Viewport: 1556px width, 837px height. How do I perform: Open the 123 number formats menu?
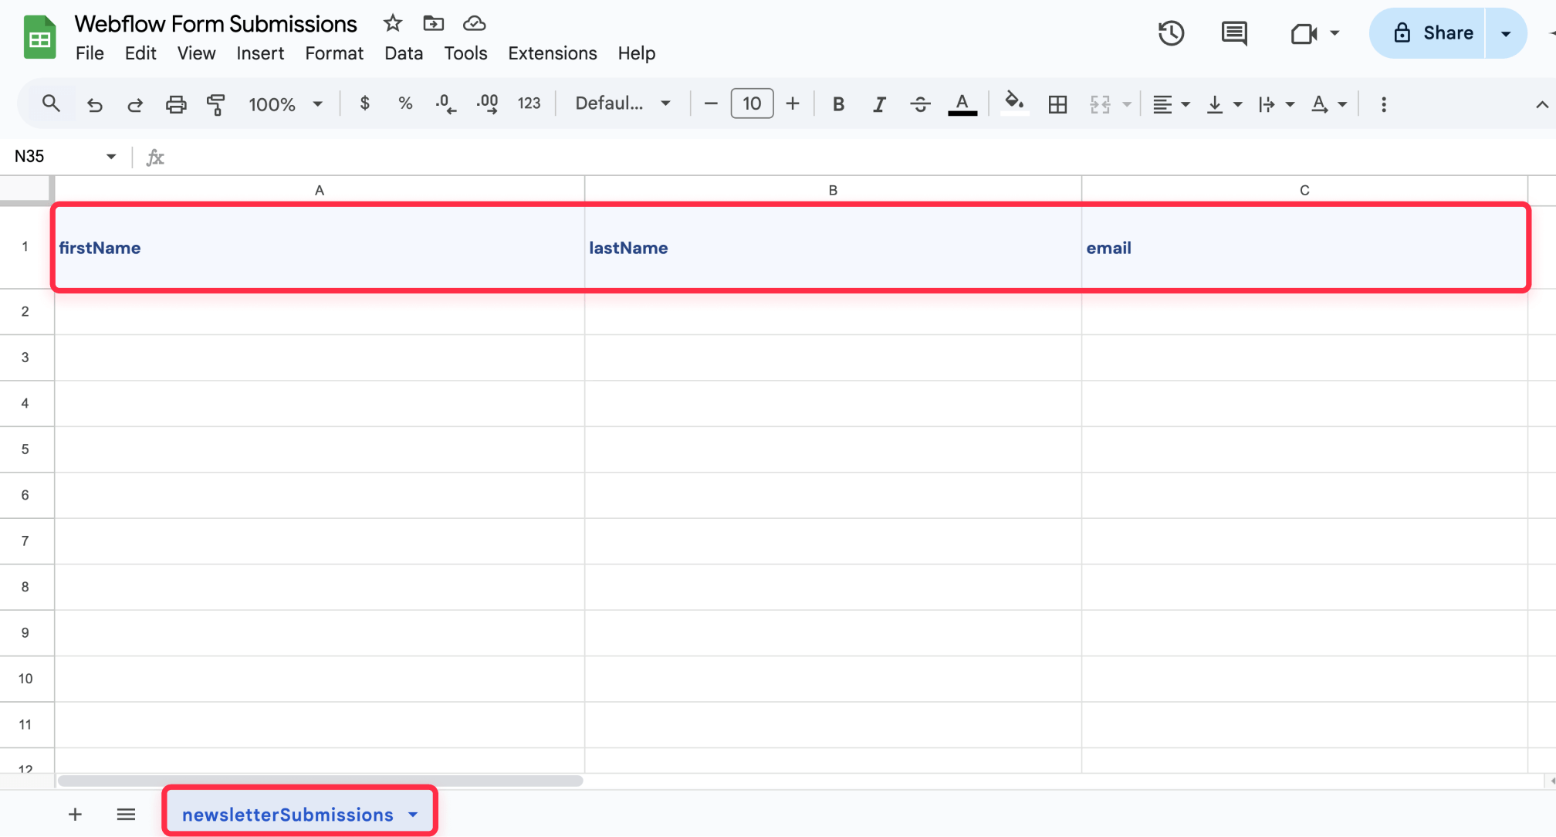(x=529, y=103)
